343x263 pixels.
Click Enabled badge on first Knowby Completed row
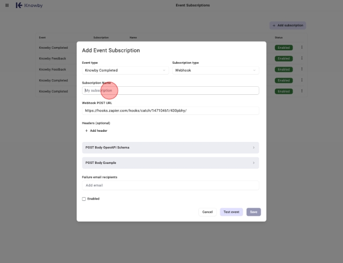tap(284, 48)
